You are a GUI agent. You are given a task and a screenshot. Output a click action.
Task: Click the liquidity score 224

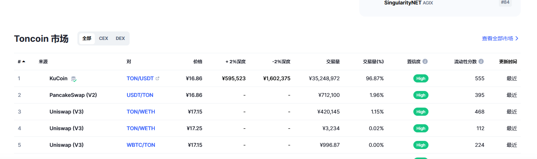pos(480,145)
